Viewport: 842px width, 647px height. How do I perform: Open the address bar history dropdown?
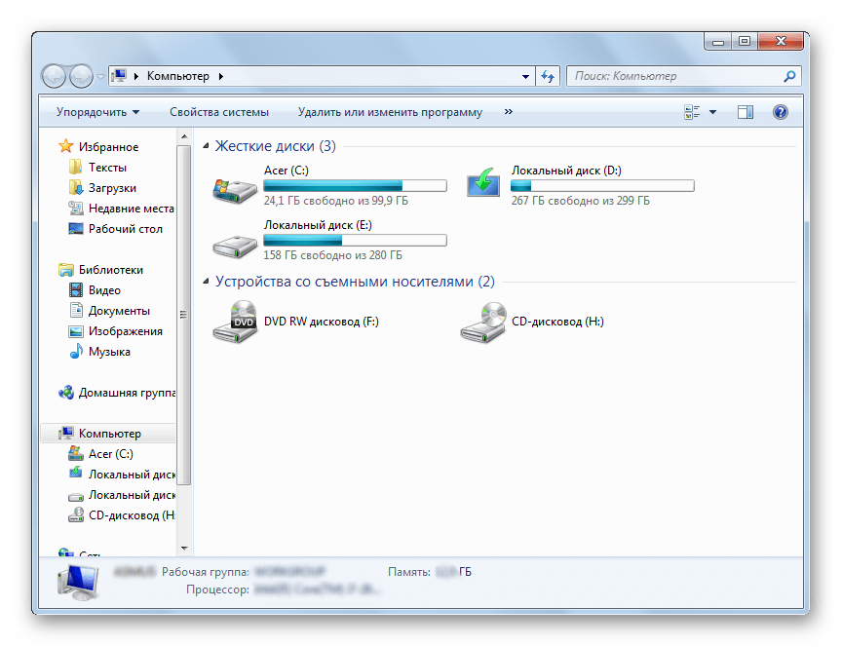click(525, 76)
